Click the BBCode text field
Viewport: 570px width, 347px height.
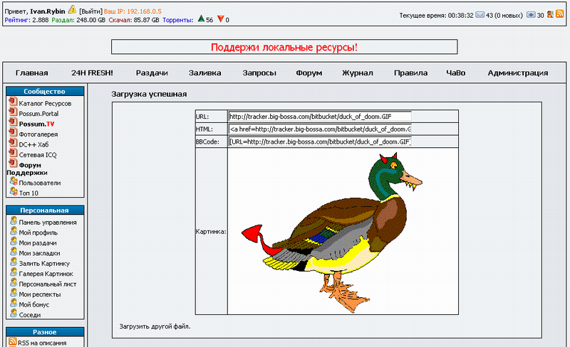[x=320, y=142]
